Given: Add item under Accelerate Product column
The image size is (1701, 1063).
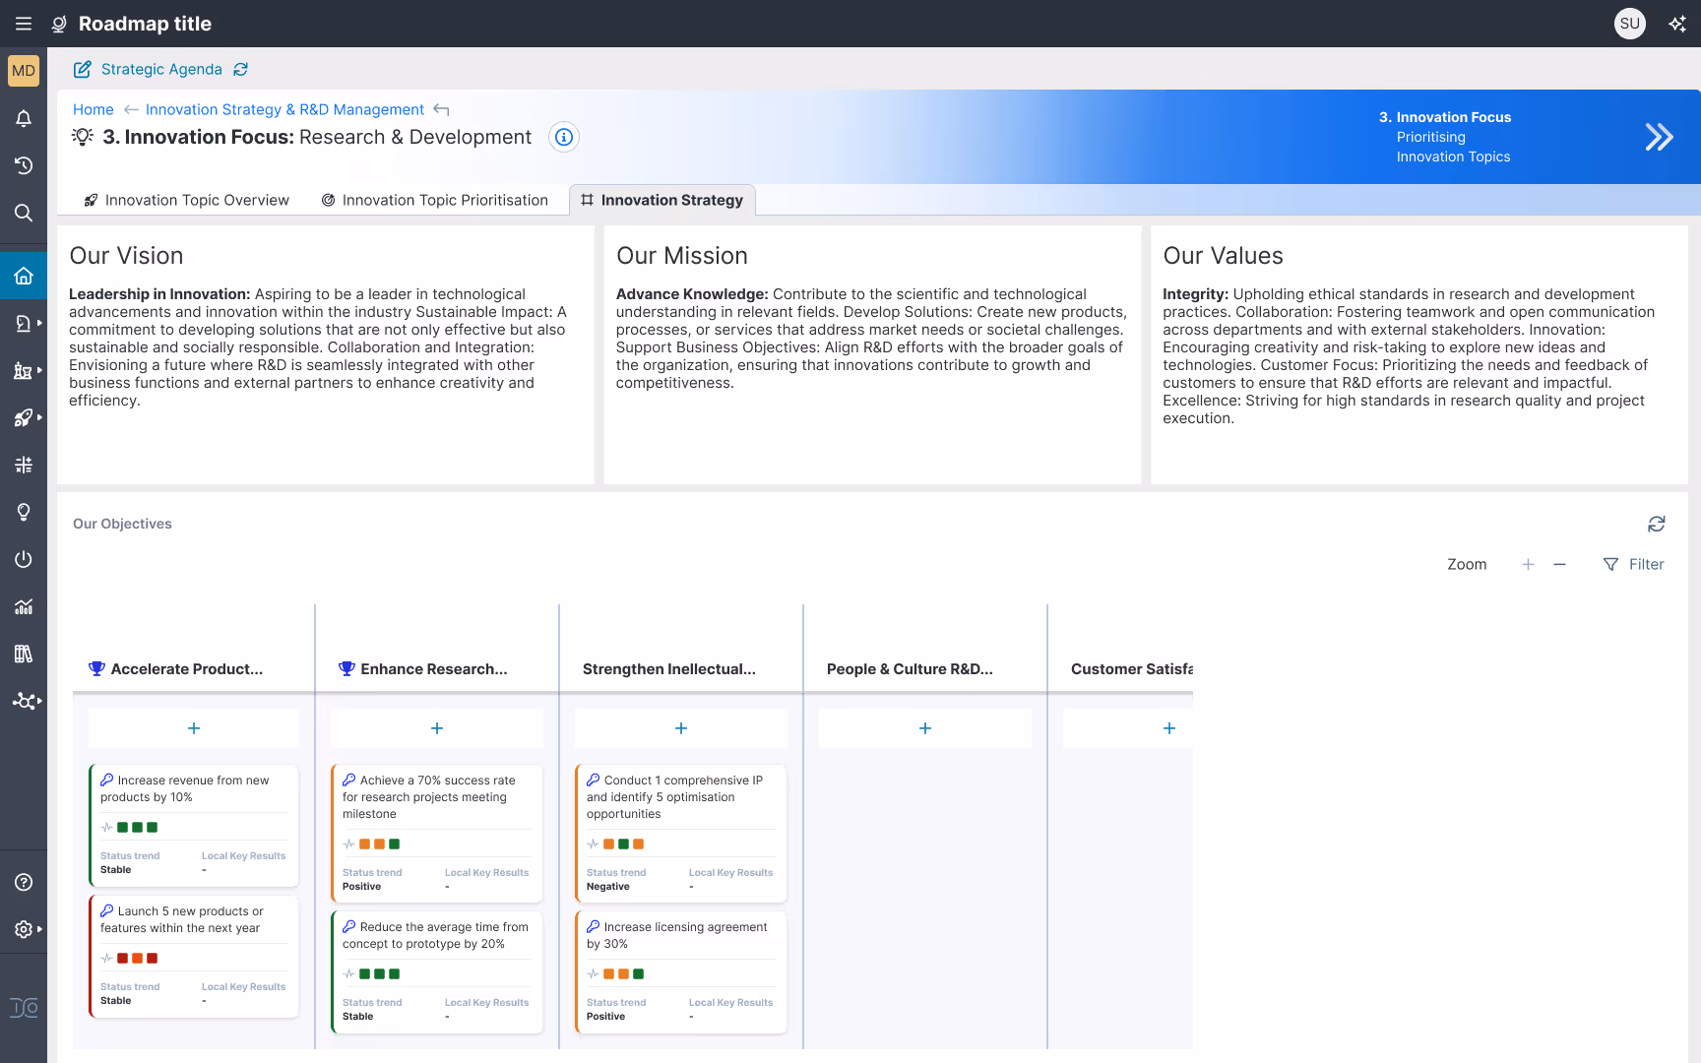Looking at the screenshot, I should pyautogui.click(x=194, y=728).
